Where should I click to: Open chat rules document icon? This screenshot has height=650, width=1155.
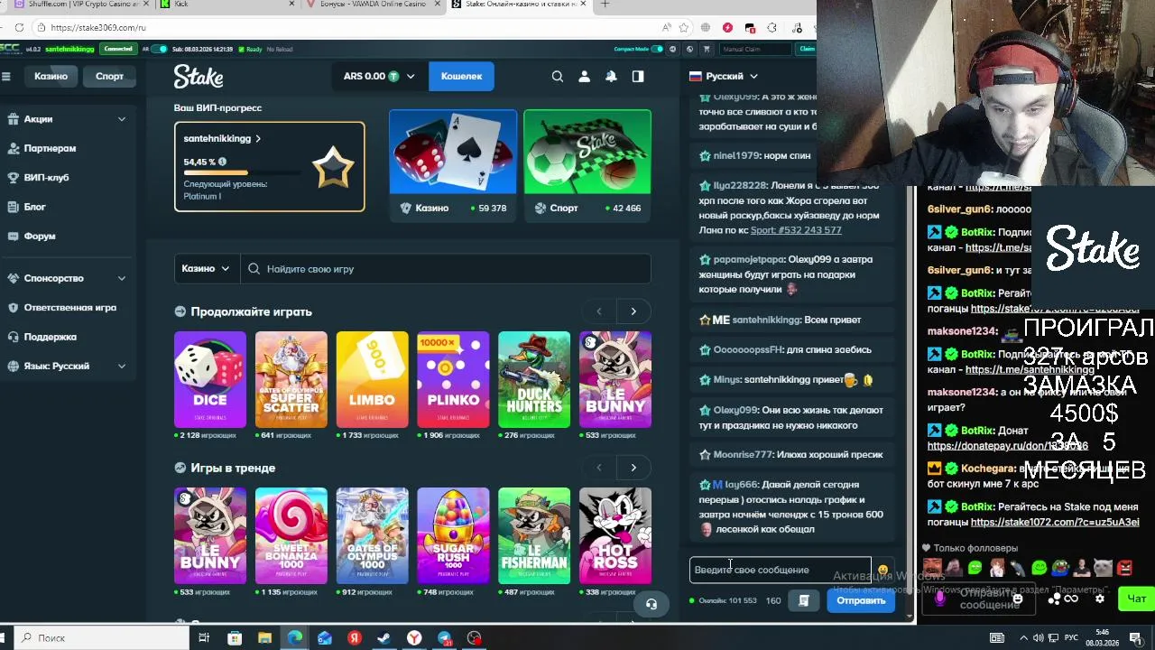click(803, 600)
